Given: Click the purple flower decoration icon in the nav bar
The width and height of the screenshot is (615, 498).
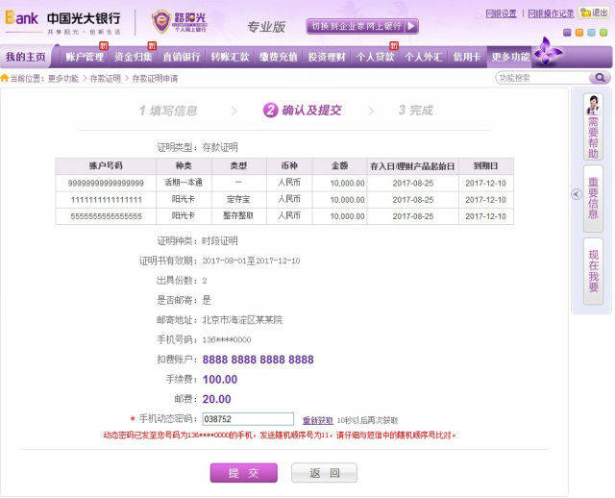Looking at the screenshot, I should [547, 51].
